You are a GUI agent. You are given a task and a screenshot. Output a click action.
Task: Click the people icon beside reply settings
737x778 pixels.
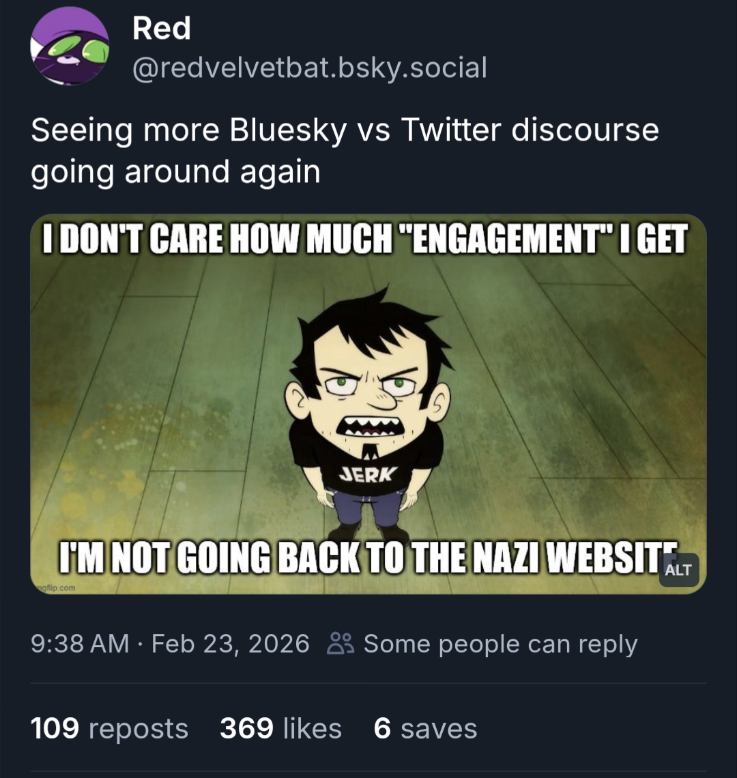point(340,644)
